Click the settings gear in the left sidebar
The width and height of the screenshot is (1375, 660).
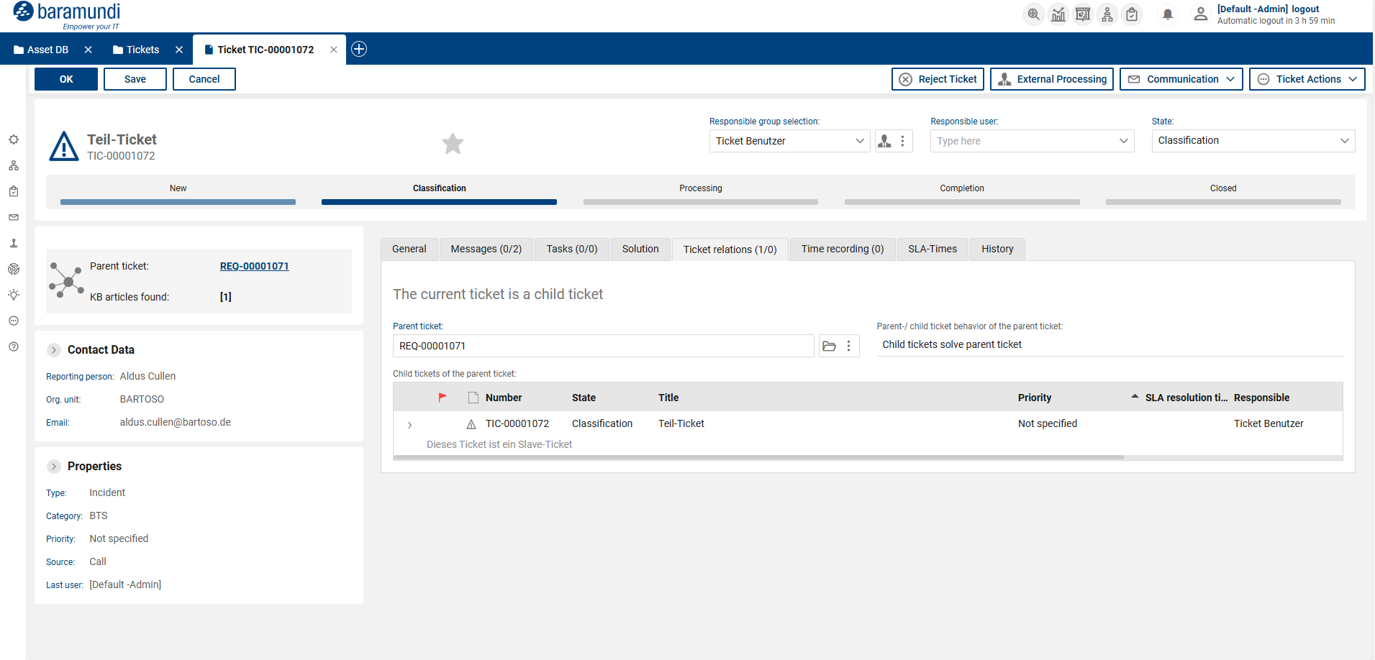pos(14,139)
